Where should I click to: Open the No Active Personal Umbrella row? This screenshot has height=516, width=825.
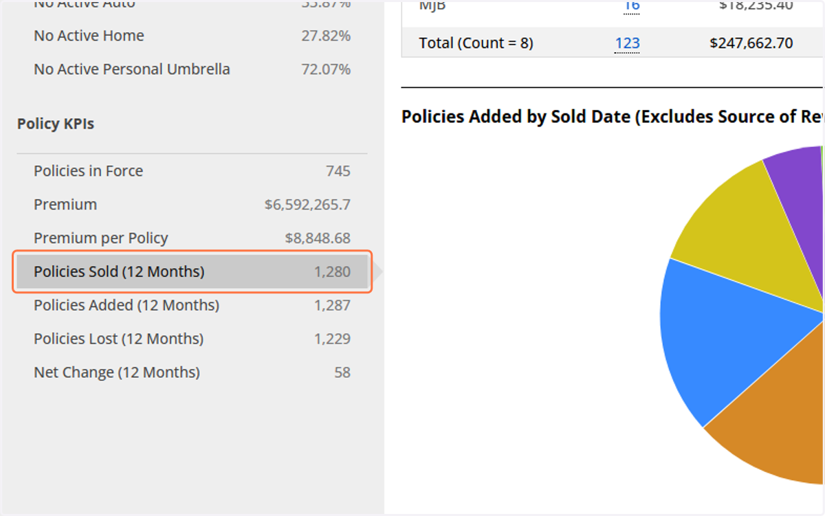[192, 69]
